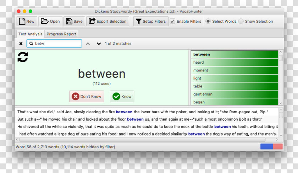Viewport: 298px width, 173px height.
Task: Close the search bar with the X icon
Action: [x=21, y=44]
